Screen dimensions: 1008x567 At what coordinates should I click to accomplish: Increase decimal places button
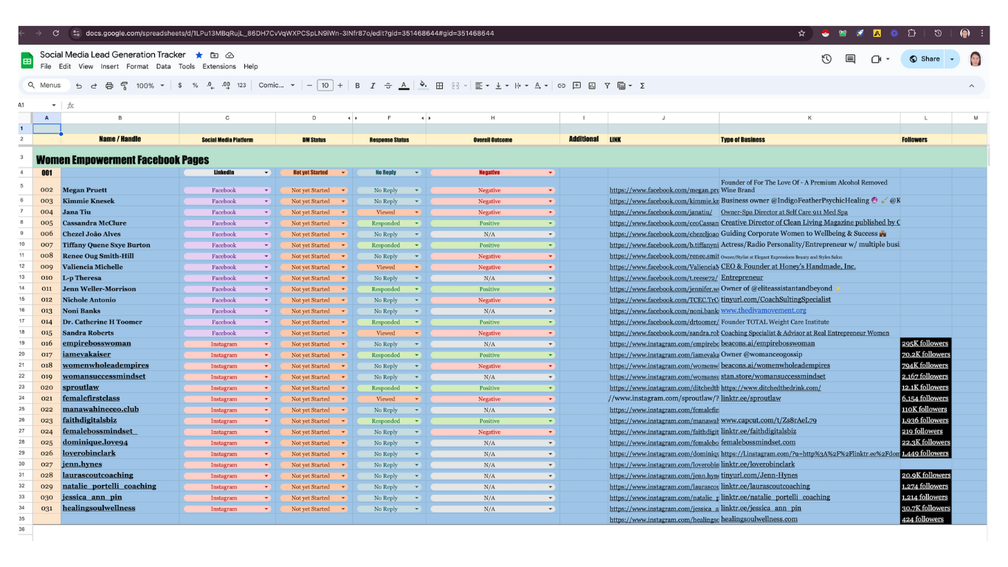pyautogui.click(x=226, y=86)
